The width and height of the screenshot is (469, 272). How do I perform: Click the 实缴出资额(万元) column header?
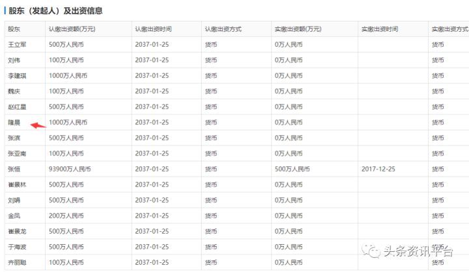tap(298, 29)
